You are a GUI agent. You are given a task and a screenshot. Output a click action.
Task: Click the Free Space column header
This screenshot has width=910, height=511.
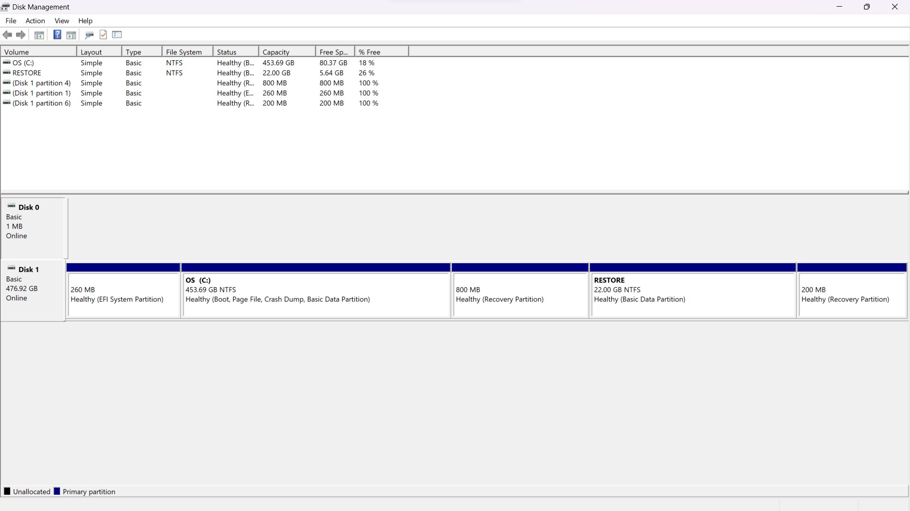coord(335,52)
